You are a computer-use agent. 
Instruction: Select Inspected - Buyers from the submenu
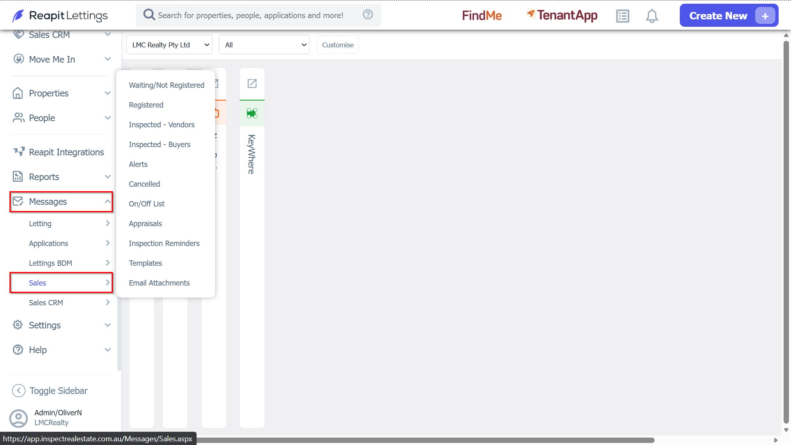(159, 145)
